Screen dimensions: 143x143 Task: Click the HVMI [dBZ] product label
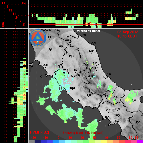click(39, 132)
